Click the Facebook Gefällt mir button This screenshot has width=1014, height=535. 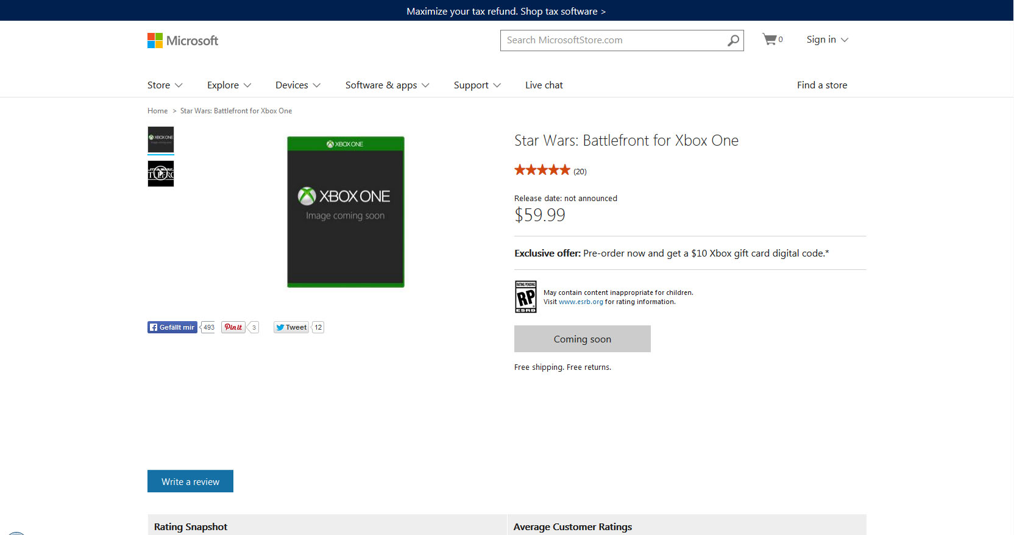click(172, 327)
